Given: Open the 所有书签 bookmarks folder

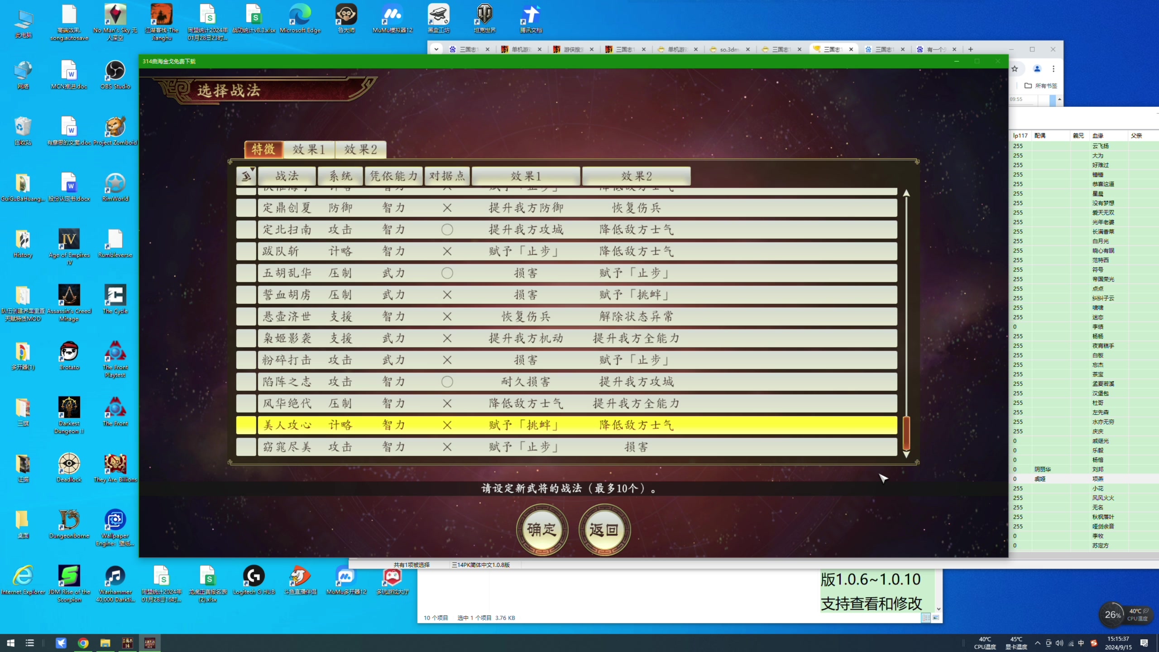Looking at the screenshot, I should 1041,86.
